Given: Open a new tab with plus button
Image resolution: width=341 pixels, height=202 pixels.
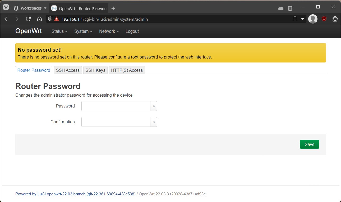Looking at the screenshot, I should (113, 8).
